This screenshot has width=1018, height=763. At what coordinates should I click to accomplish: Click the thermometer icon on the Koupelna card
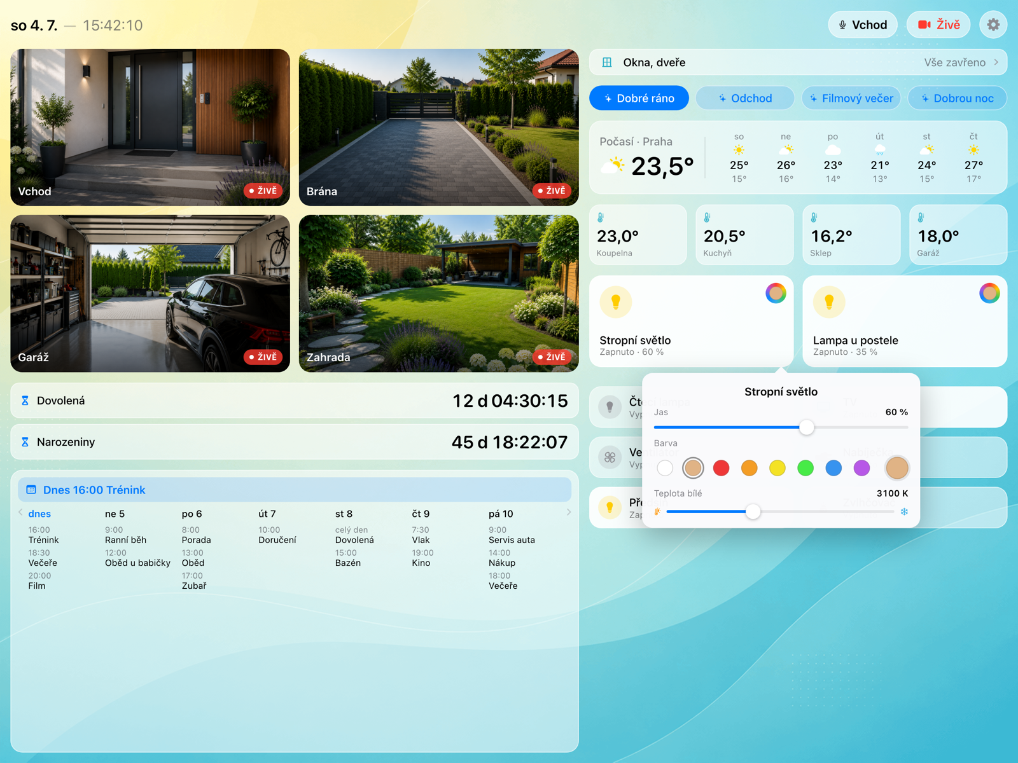[x=601, y=217]
